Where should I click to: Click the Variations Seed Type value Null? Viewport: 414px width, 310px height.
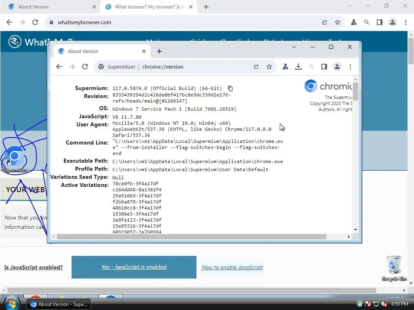118,178
